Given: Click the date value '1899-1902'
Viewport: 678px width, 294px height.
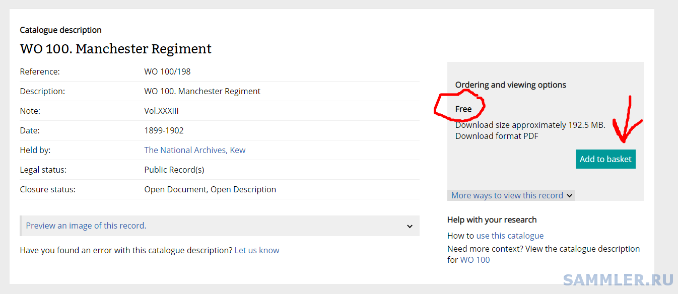Looking at the screenshot, I should 164,130.
